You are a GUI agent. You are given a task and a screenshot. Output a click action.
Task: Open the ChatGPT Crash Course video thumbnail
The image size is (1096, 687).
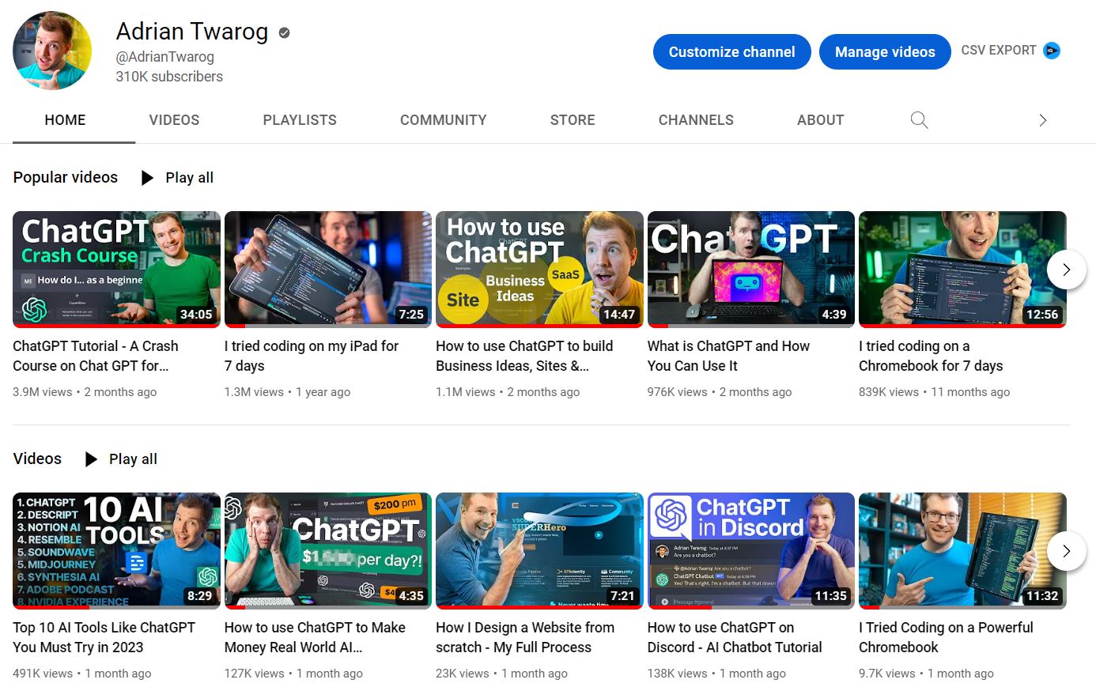(117, 269)
